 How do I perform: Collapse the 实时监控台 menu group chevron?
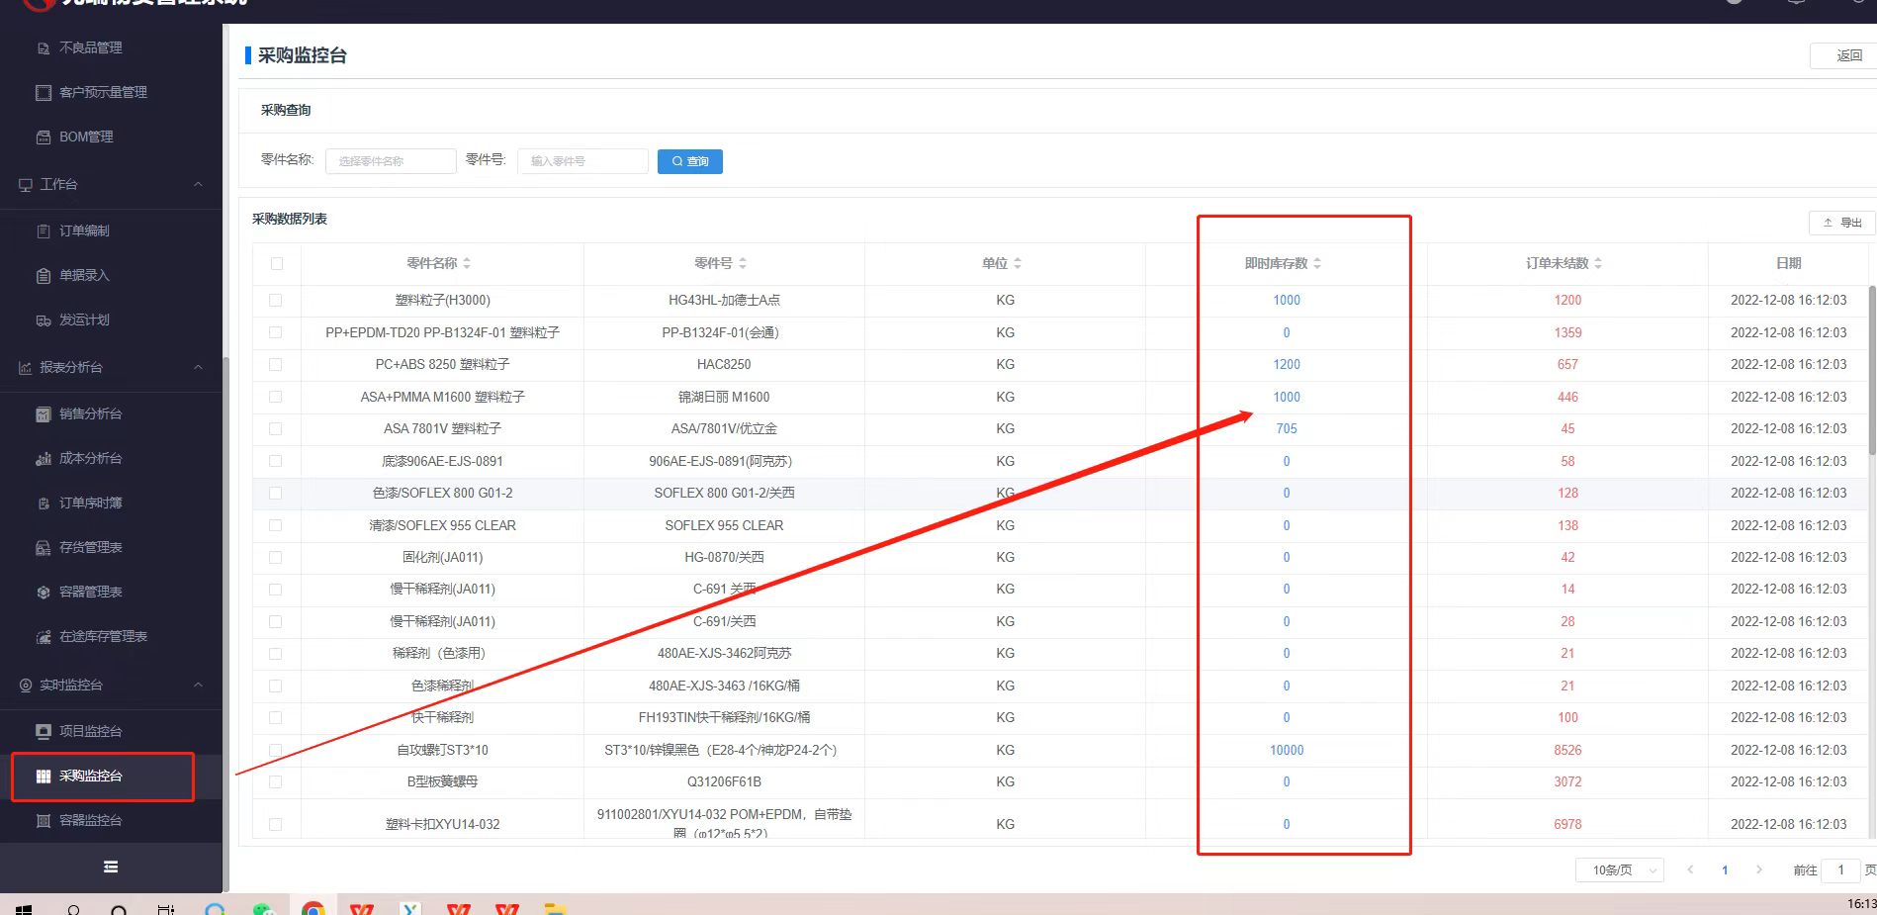[198, 685]
